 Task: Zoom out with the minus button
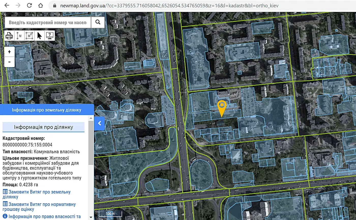(9, 62)
